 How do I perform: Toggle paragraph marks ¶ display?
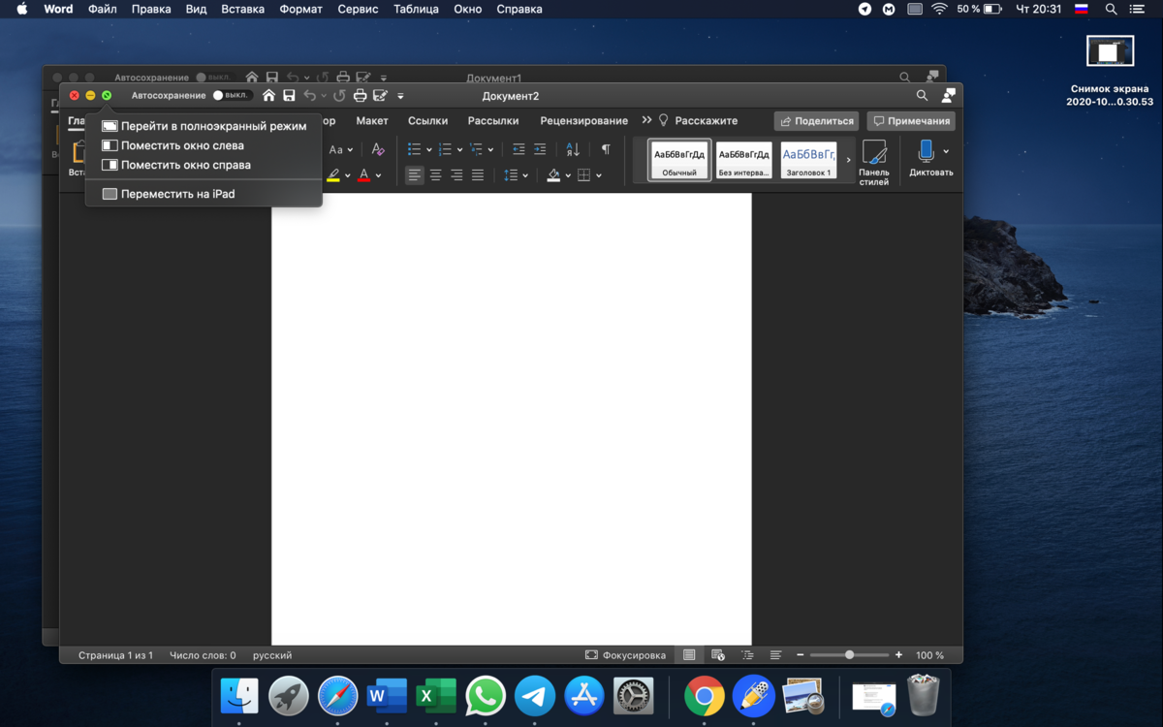coord(606,149)
